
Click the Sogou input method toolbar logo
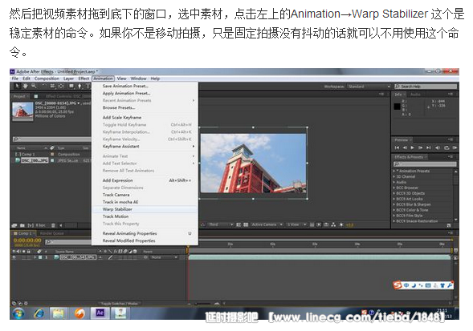click(398, 285)
